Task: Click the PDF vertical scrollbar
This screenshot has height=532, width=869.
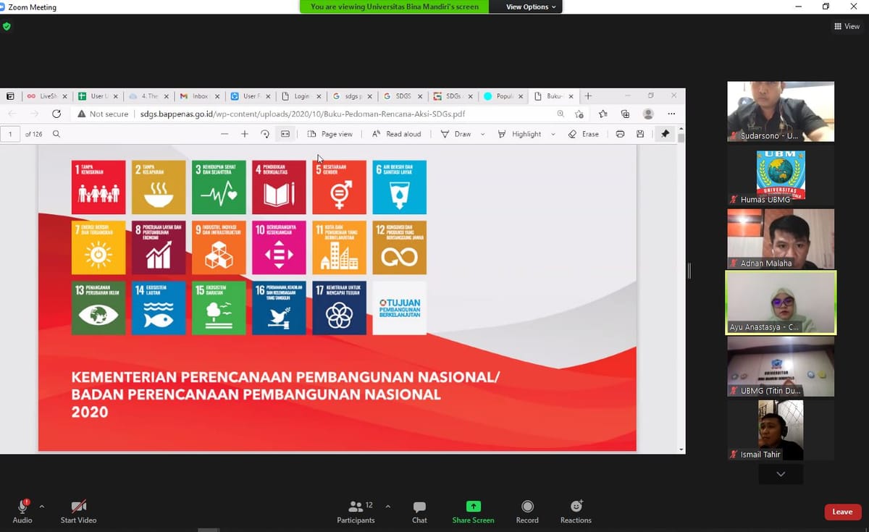Action: tap(680, 290)
